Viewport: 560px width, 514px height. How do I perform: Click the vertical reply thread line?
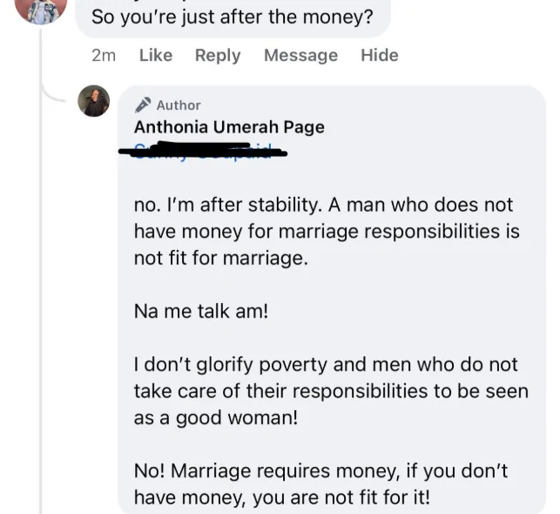tap(41, 261)
